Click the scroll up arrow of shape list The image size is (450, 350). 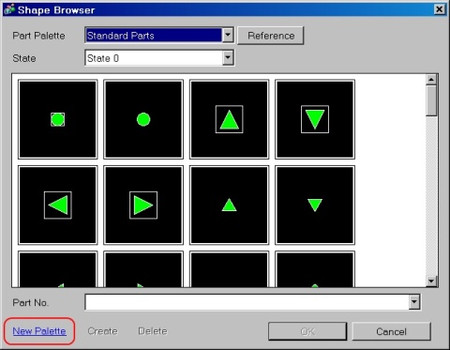(x=431, y=80)
